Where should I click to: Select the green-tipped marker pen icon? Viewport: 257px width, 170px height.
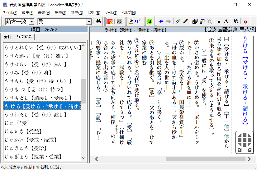(x=178, y=21)
